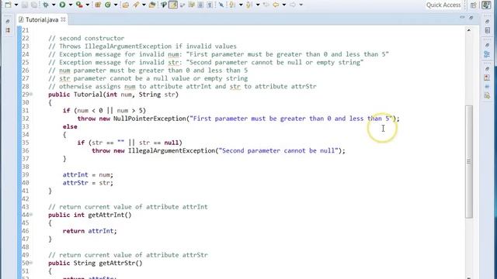Open the Run configurations dropdown arrow

point(71,5)
